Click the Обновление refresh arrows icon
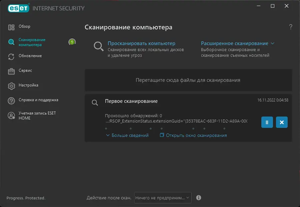This screenshot has width=300, height=207. point(11,56)
